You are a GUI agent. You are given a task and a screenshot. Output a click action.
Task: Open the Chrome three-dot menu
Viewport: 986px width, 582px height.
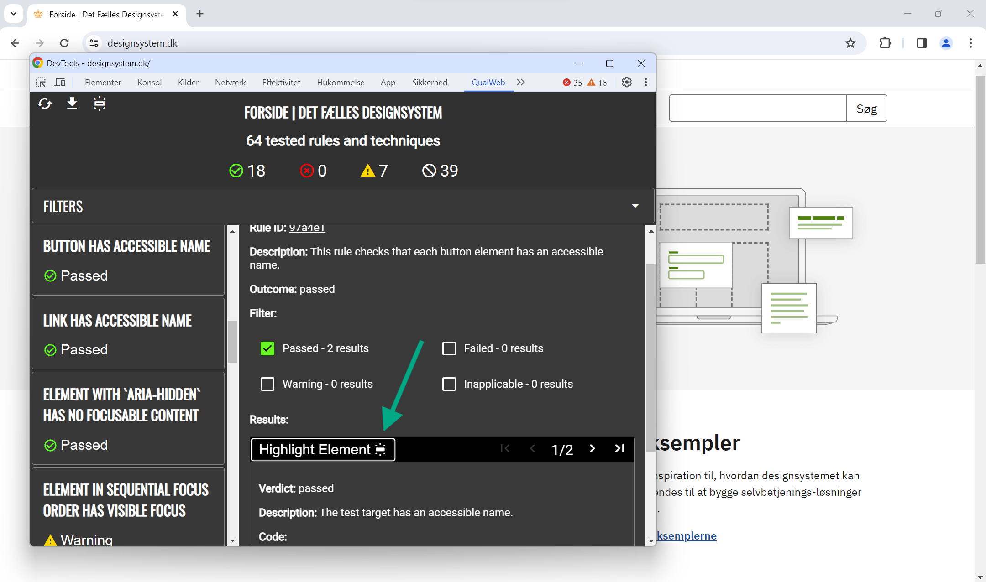971,43
